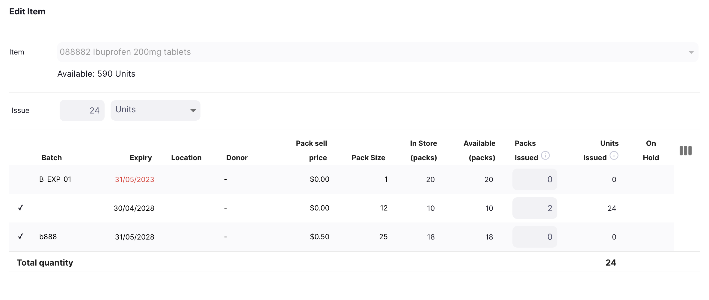Sort by Batch column header
Screen dimensions: 709x300
[x=52, y=158]
